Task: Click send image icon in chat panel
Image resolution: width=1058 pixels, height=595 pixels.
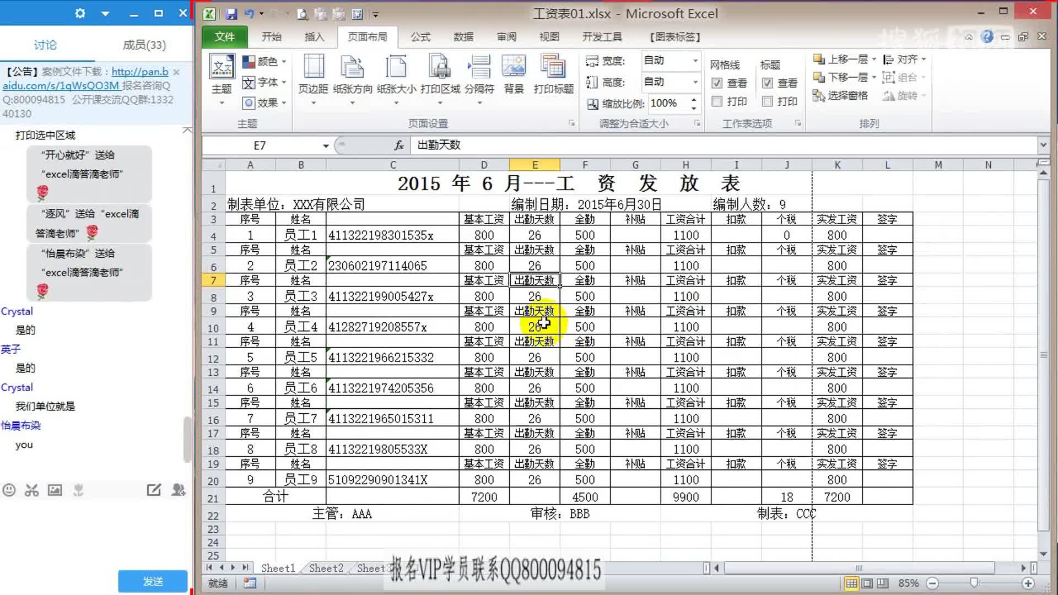Action: [x=55, y=490]
